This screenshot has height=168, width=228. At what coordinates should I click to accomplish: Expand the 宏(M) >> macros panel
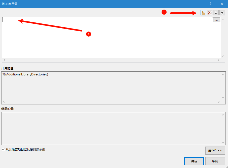tap(215, 151)
